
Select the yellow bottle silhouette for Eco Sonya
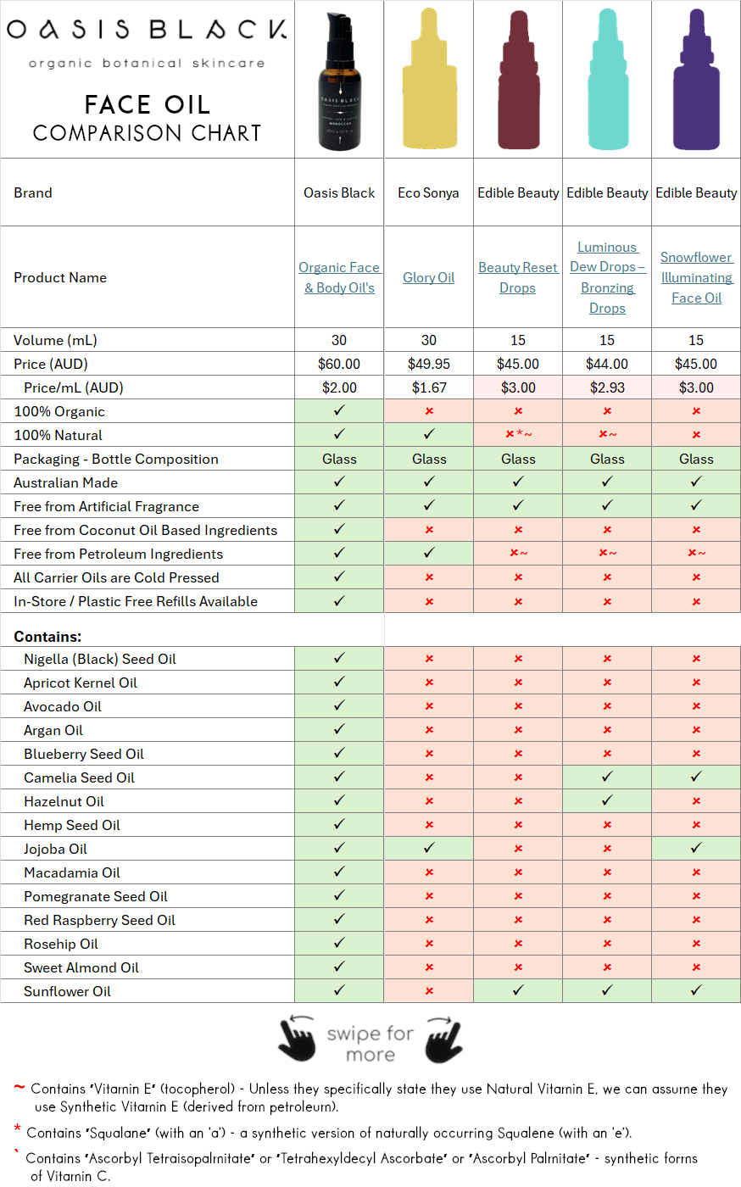click(x=429, y=81)
